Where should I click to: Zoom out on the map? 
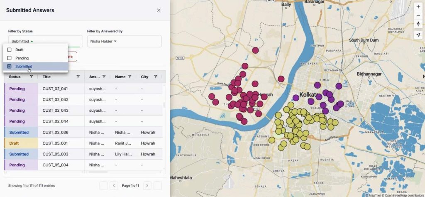coord(418,15)
